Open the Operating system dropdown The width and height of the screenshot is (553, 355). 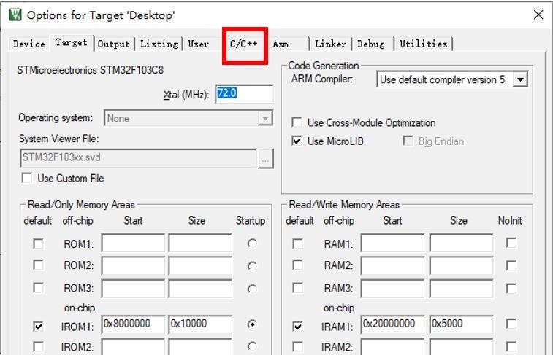(265, 118)
